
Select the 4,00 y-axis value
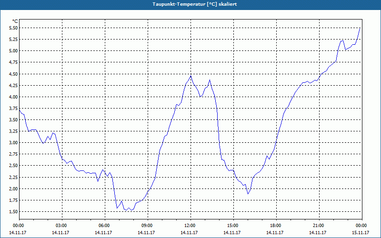click(x=13, y=97)
